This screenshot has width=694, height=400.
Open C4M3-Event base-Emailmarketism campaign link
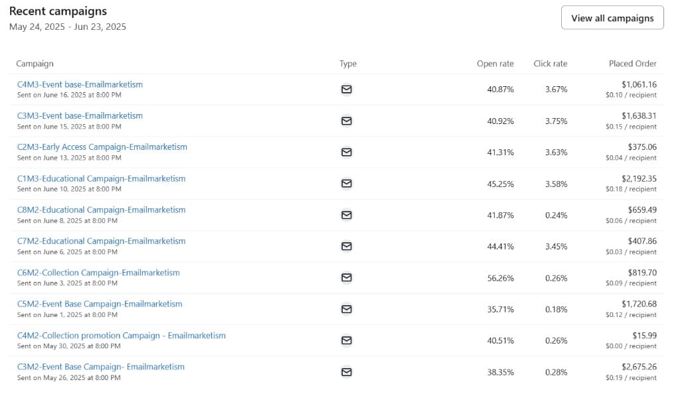[x=80, y=84]
